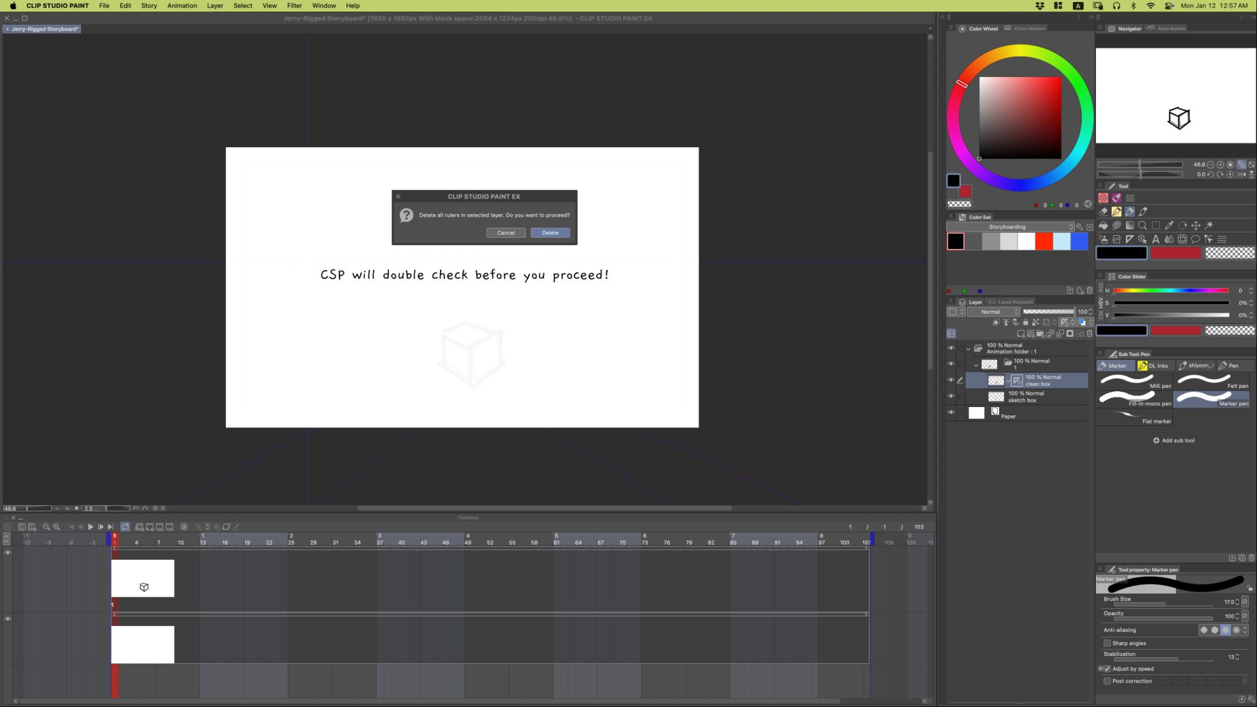Adjust the layer opacity stepper
The height and width of the screenshot is (707, 1257).
[x=1091, y=312]
